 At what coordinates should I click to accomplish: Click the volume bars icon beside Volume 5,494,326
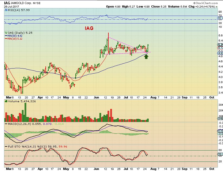click(6, 101)
